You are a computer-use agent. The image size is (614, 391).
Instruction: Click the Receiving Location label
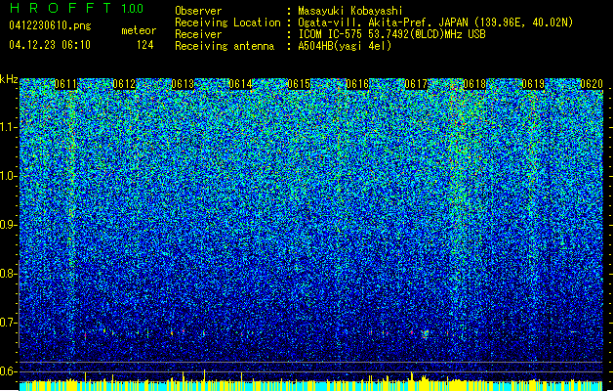pos(227,22)
